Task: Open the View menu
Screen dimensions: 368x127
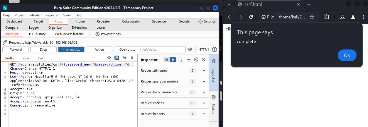Action: click(x=67, y=15)
